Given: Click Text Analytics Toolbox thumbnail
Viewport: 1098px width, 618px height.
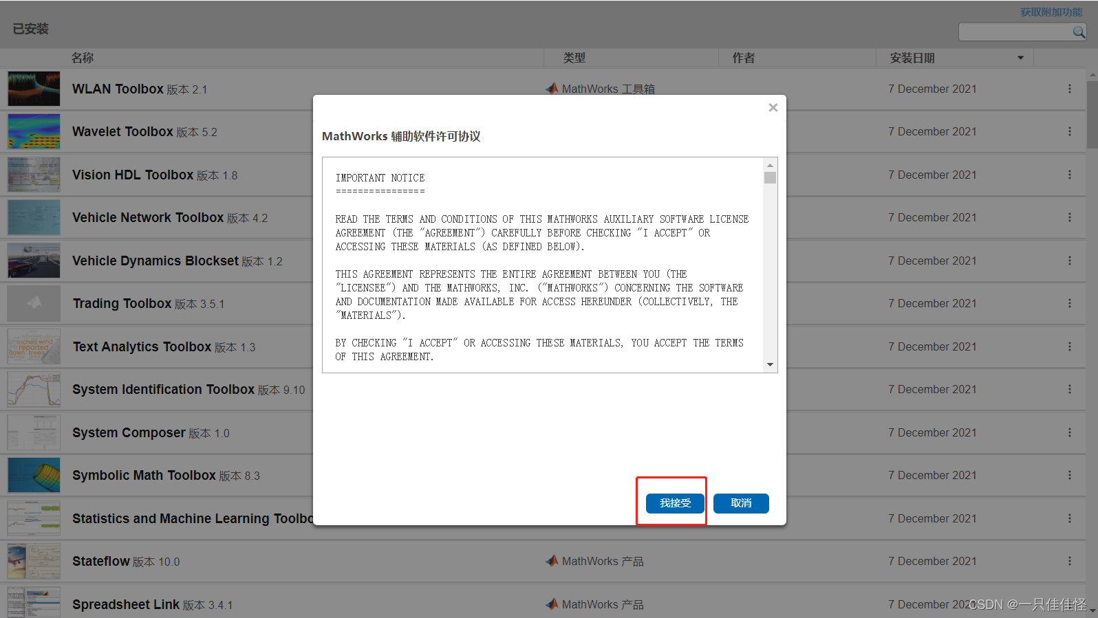Looking at the screenshot, I should 34,346.
